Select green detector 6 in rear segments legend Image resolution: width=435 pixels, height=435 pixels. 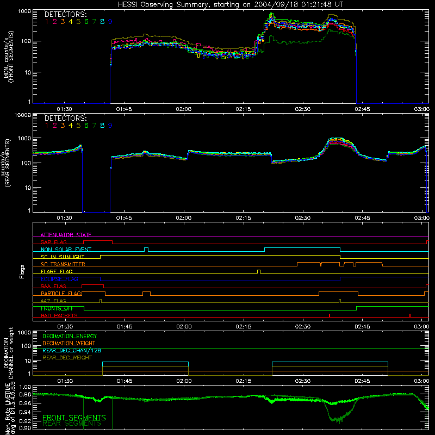click(x=86, y=126)
